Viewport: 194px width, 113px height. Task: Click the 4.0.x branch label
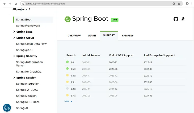73,62
